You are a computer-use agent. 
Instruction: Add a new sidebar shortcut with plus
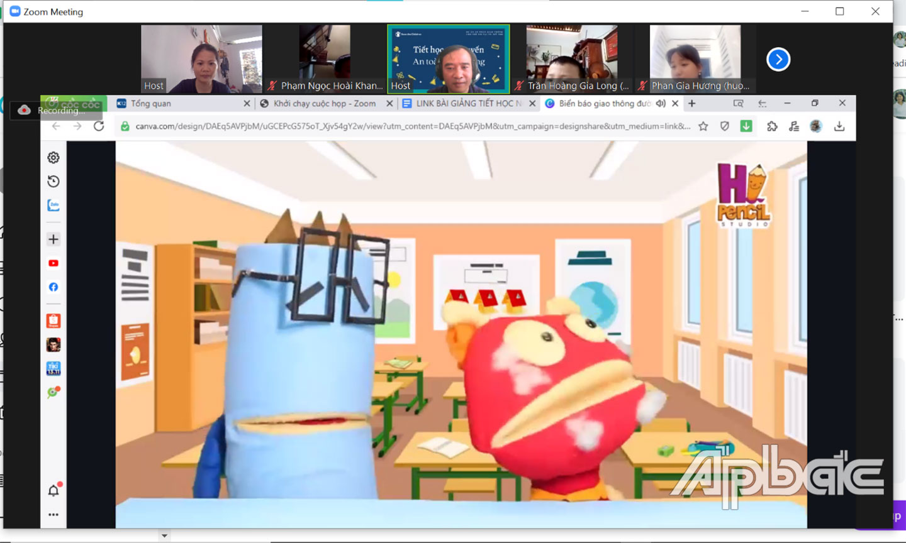[53, 239]
